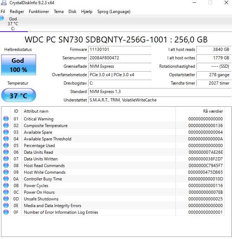Click the status orb for Error Information Log Entries
Image resolution: width=232 pixels, height=239 pixels.
[6, 212]
